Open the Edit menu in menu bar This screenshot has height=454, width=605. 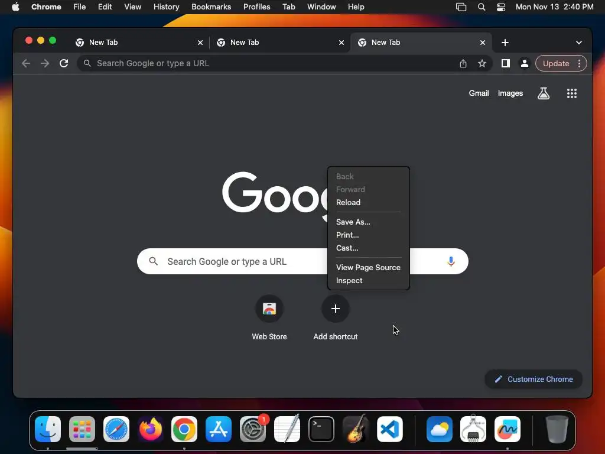click(105, 7)
